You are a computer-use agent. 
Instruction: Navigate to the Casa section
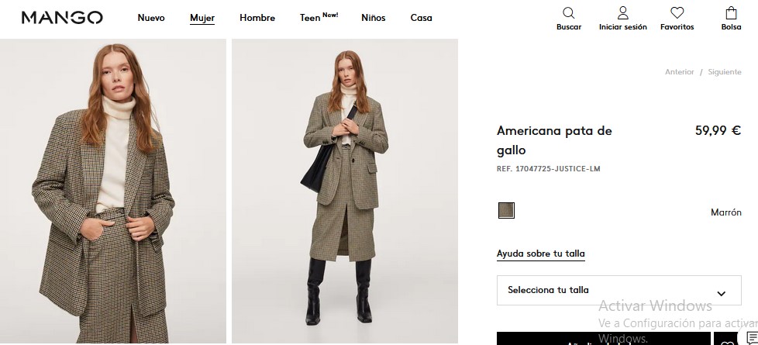[x=421, y=18]
